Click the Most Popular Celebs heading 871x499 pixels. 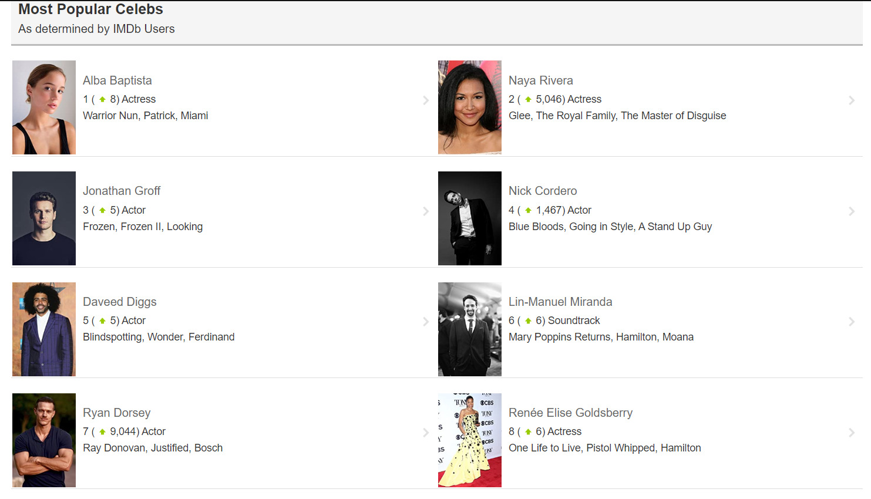(x=90, y=9)
